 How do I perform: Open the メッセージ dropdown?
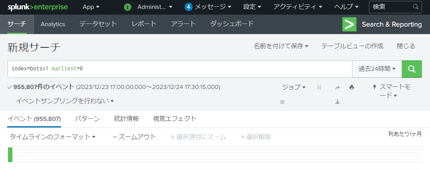pos(213,7)
